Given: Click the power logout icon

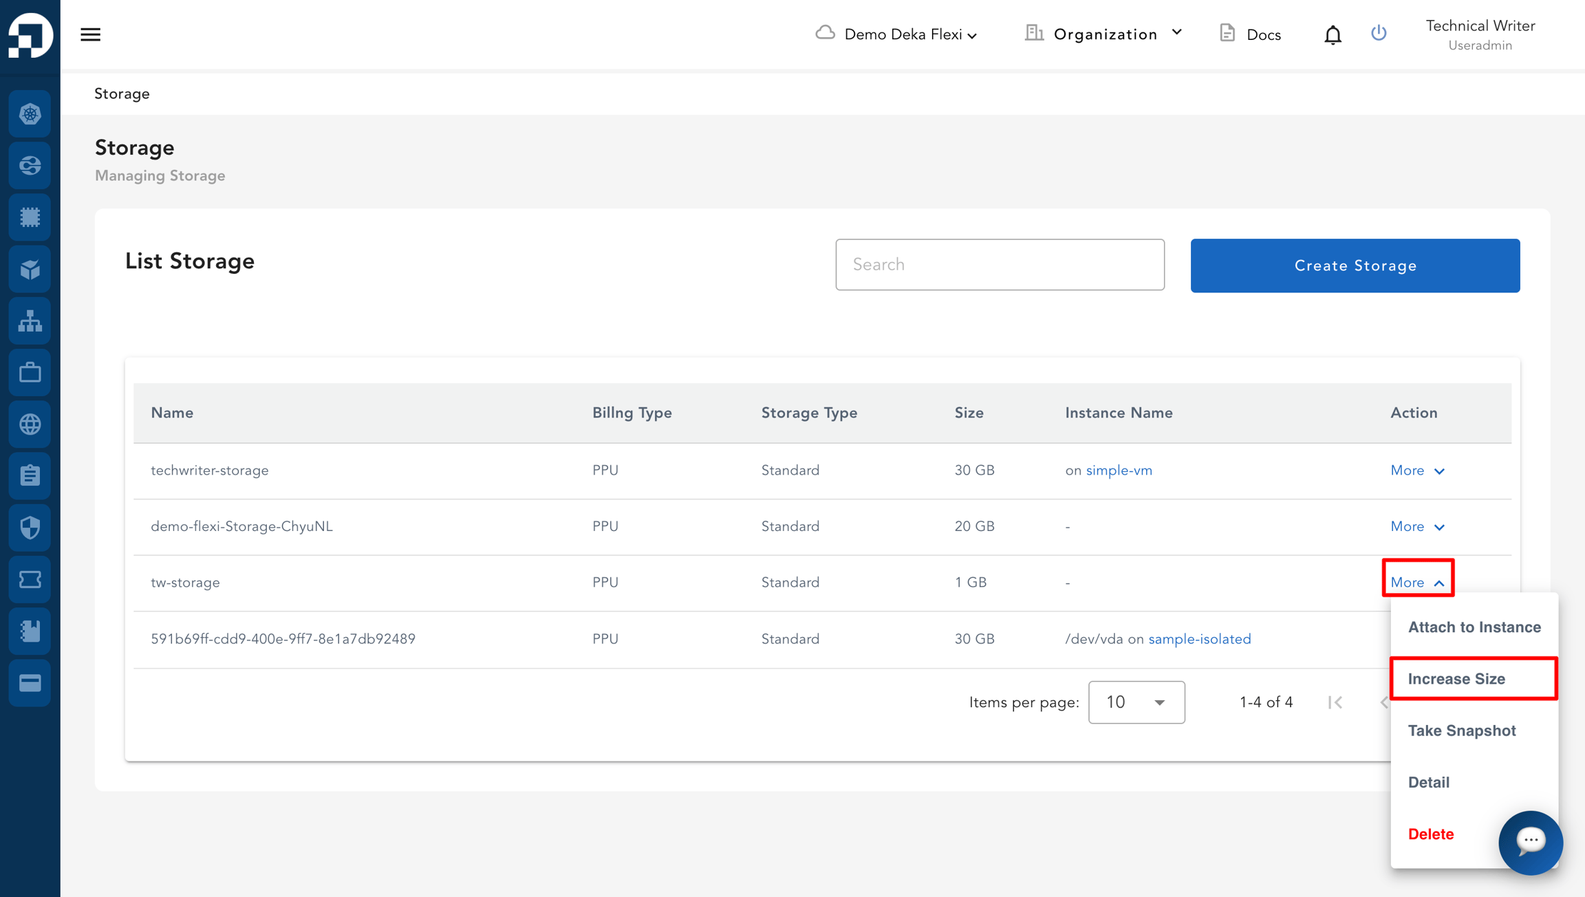Looking at the screenshot, I should [x=1378, y=33].
